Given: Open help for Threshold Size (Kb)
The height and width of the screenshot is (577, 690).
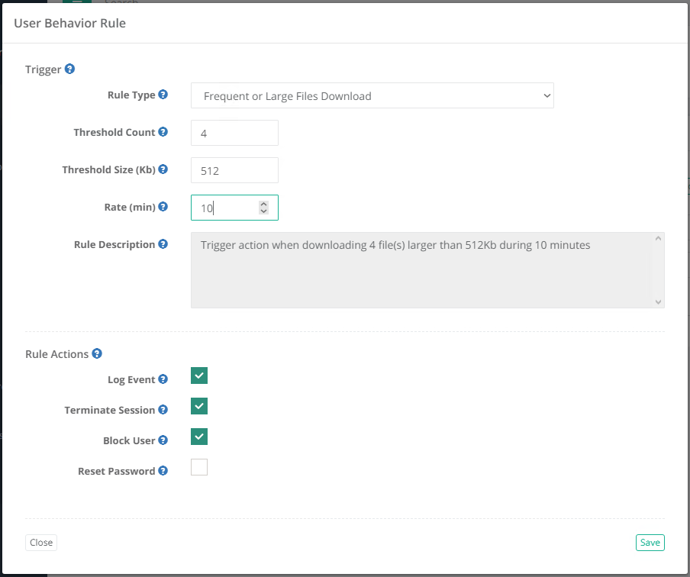Looking at the screenshot, I should point(164,169).
